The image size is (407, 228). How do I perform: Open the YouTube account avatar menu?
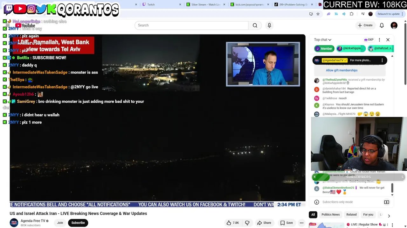tap(394, 25)
